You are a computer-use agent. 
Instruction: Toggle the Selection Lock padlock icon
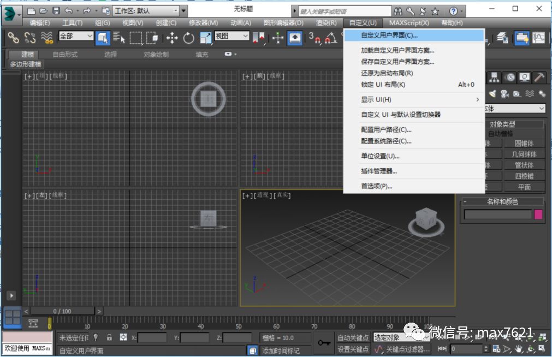tap(109, 337)
